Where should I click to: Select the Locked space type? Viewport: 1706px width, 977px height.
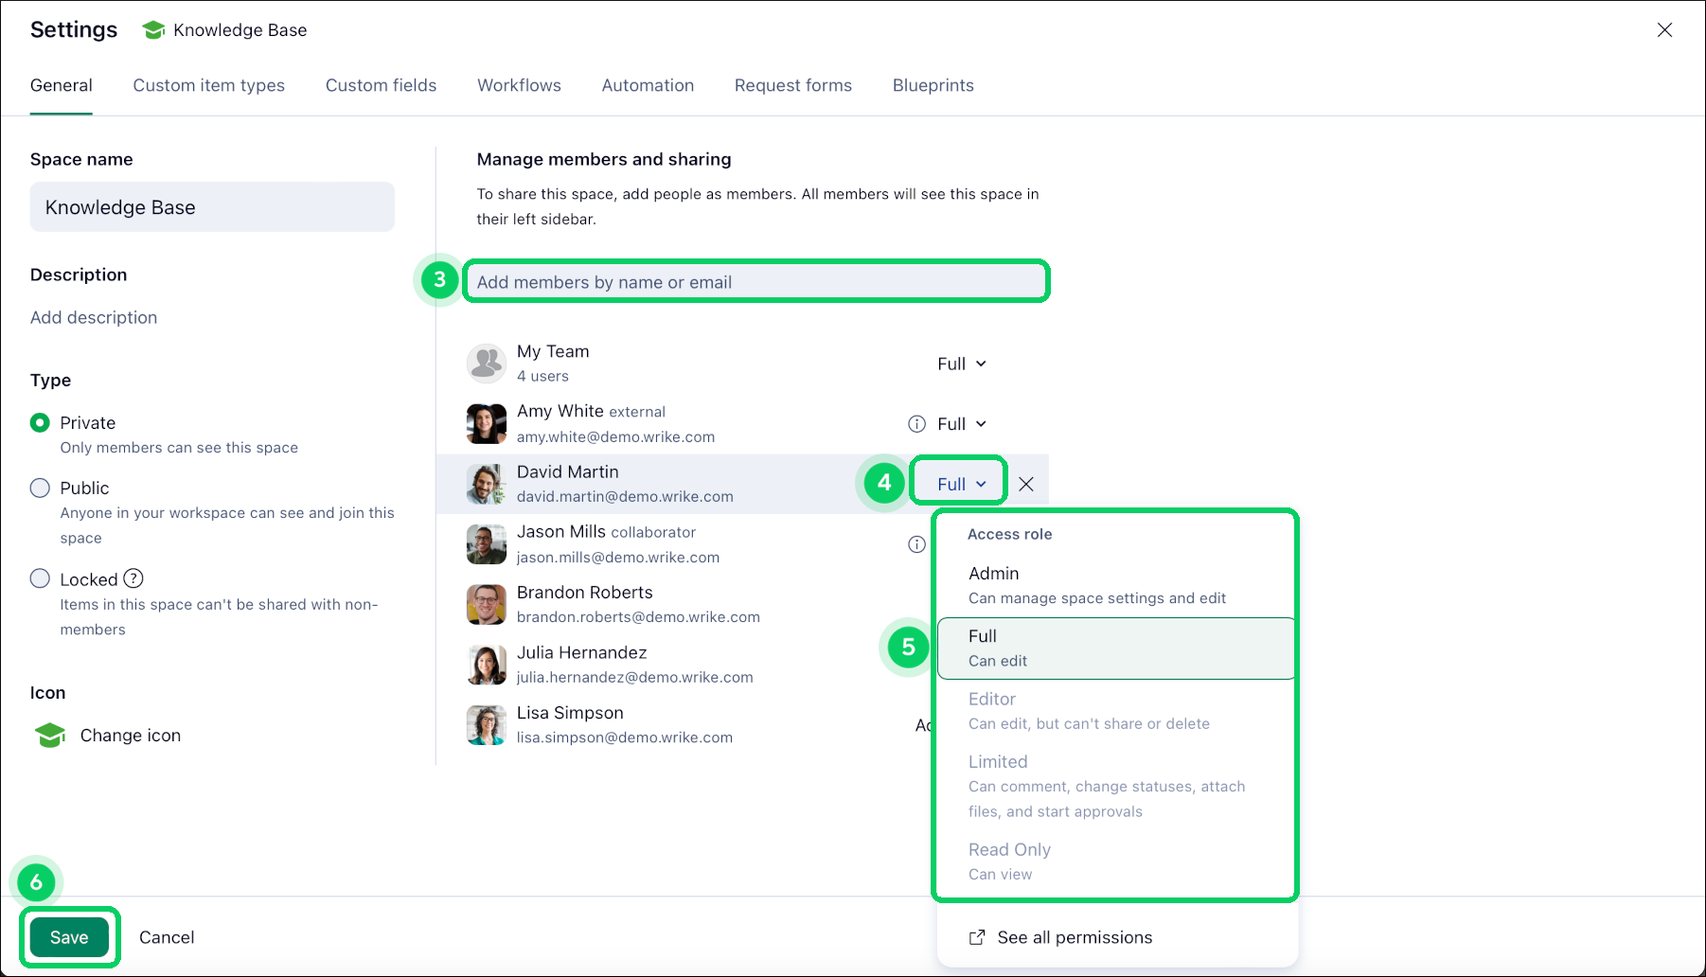[x=40, y=577]
